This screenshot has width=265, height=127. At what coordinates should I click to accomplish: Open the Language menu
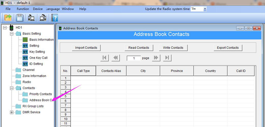coord(53,9)
